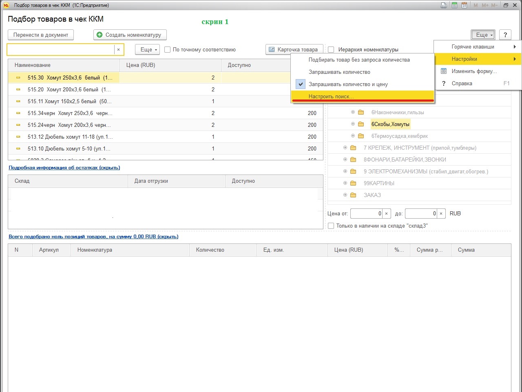Toggle 'Иерархия номенклатуры' checkbox

331,49
